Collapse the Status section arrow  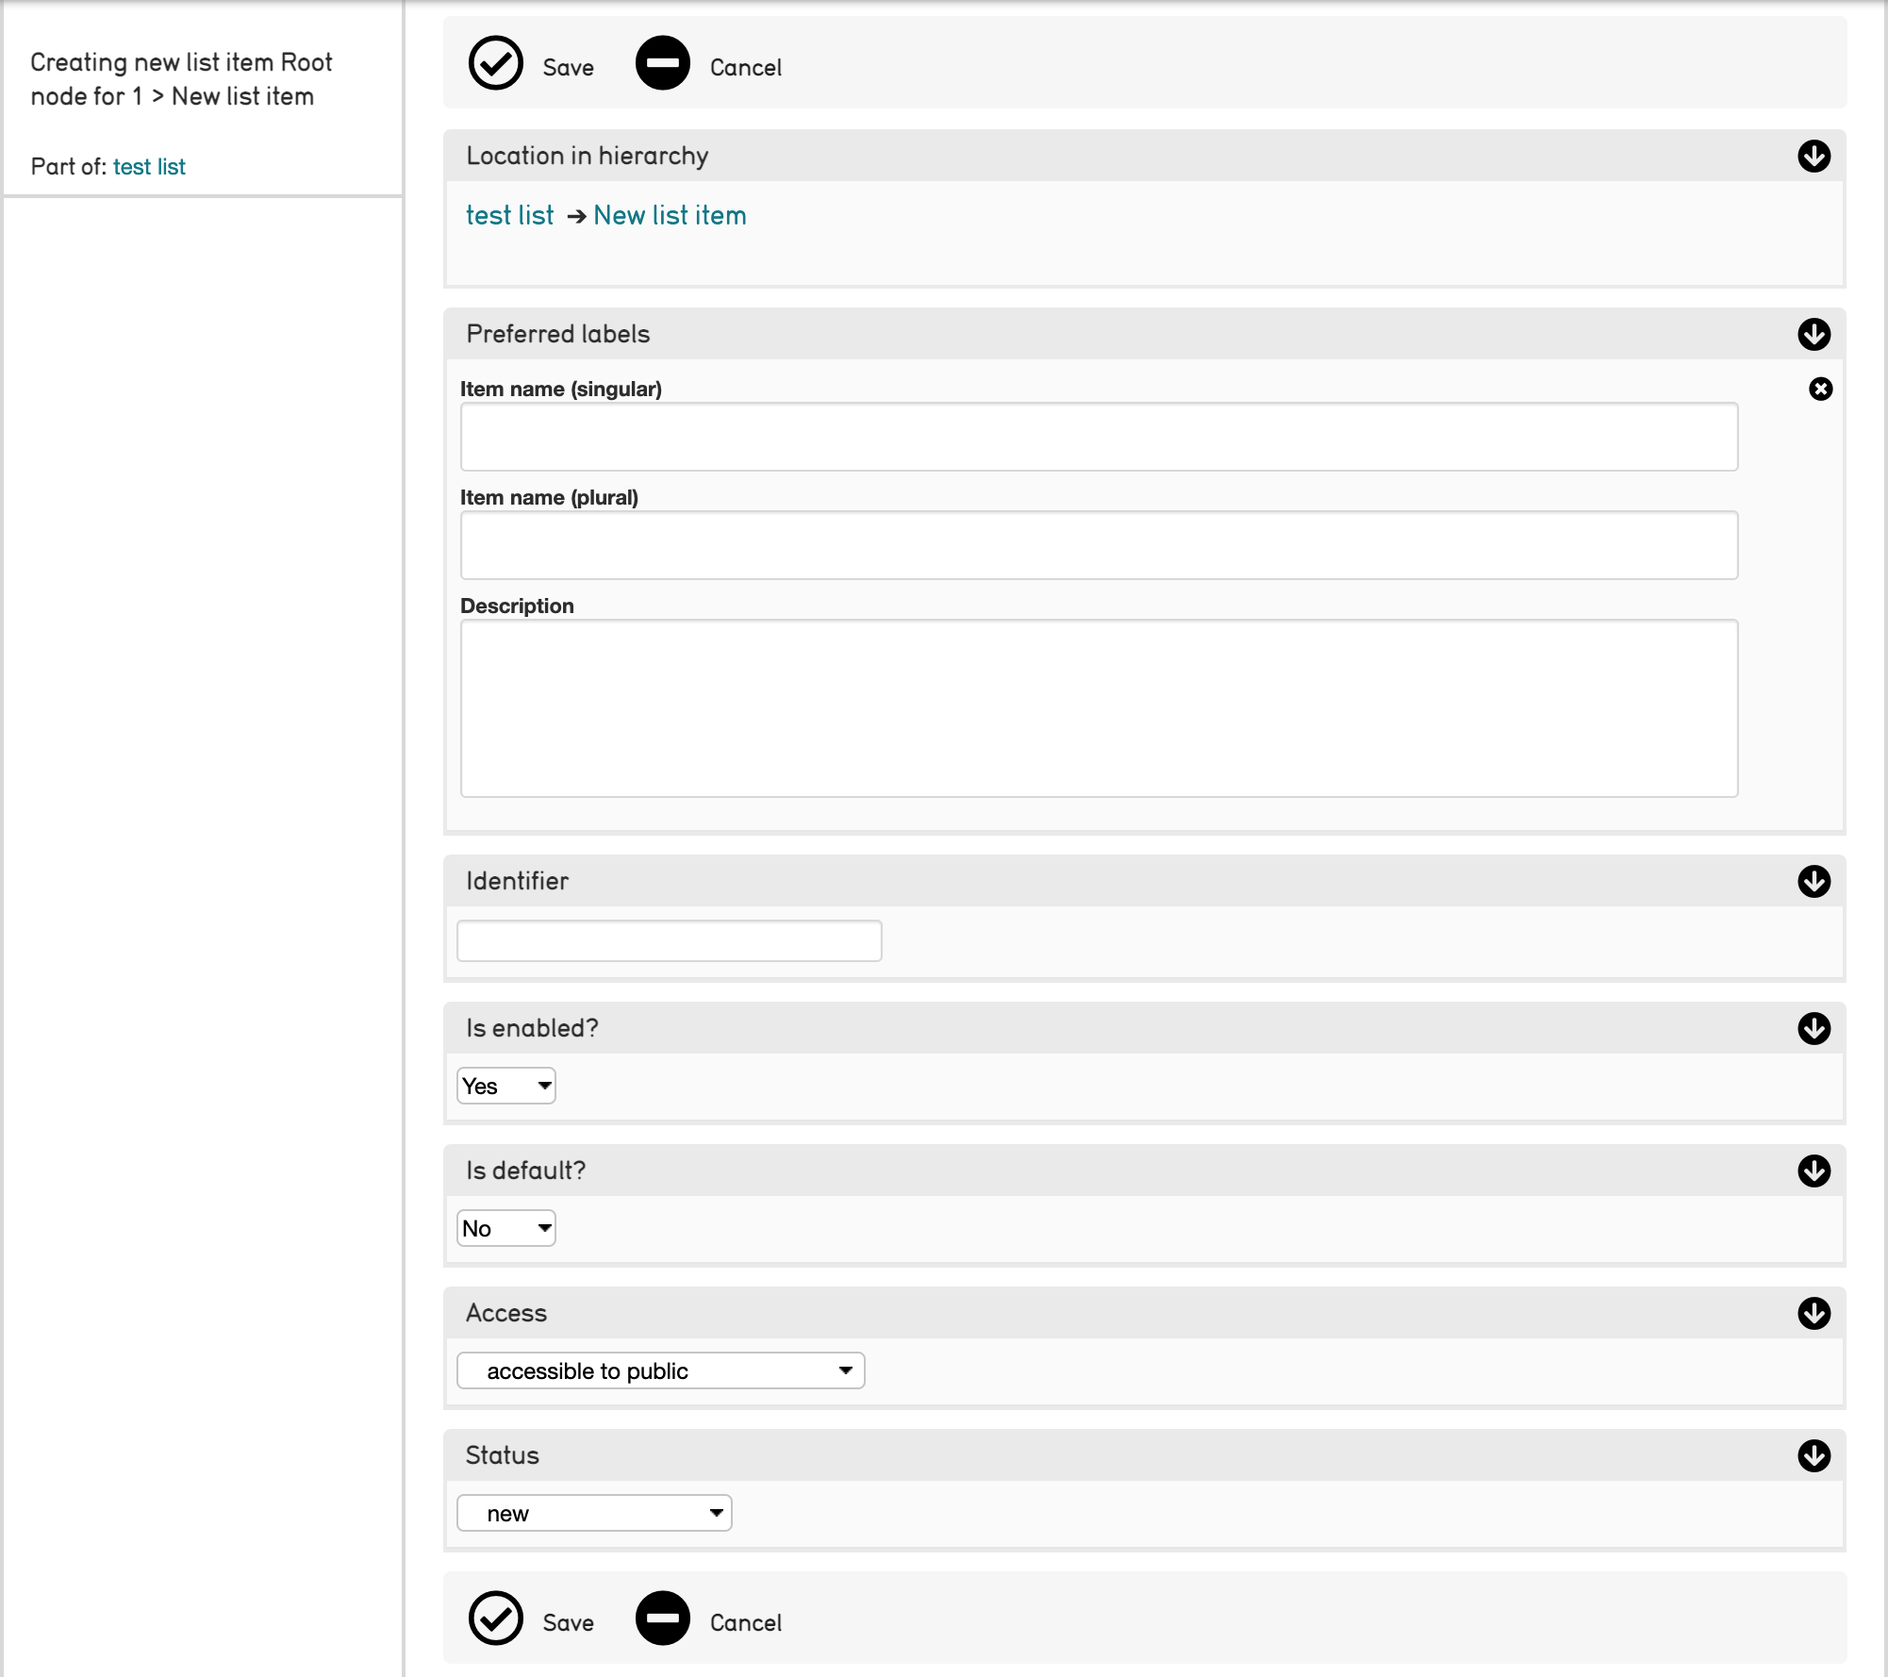[1813, 1455]
